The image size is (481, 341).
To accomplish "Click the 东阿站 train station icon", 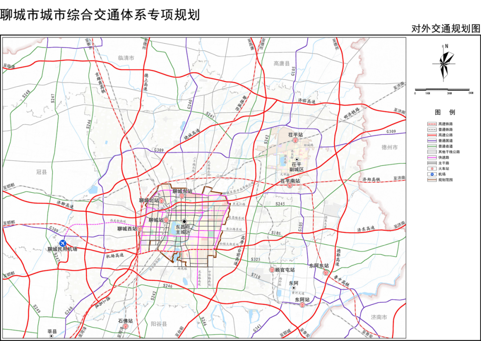I will click(304, 306).
